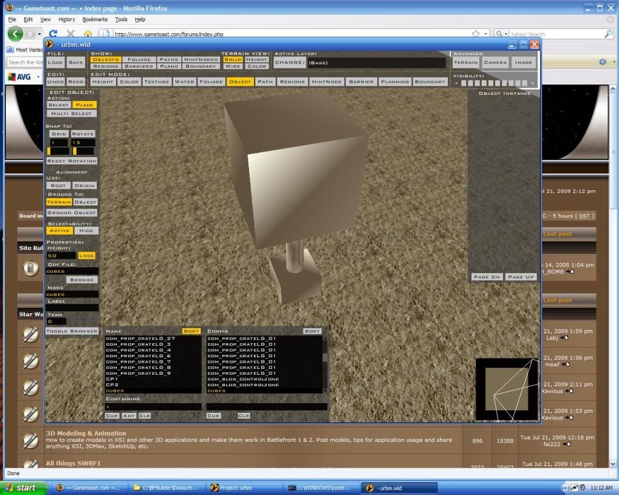This screenshot has width=619, height=495.
Task: Click bookmark star in address bar
Action: (476, 34)
